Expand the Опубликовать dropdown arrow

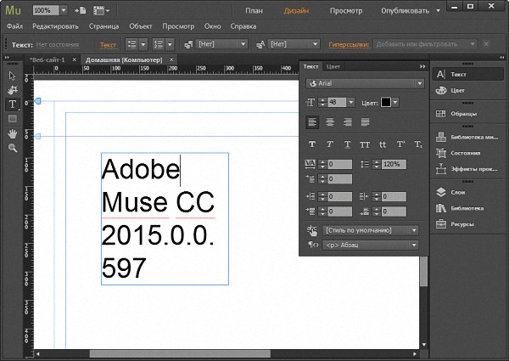[x=438, y=11]
